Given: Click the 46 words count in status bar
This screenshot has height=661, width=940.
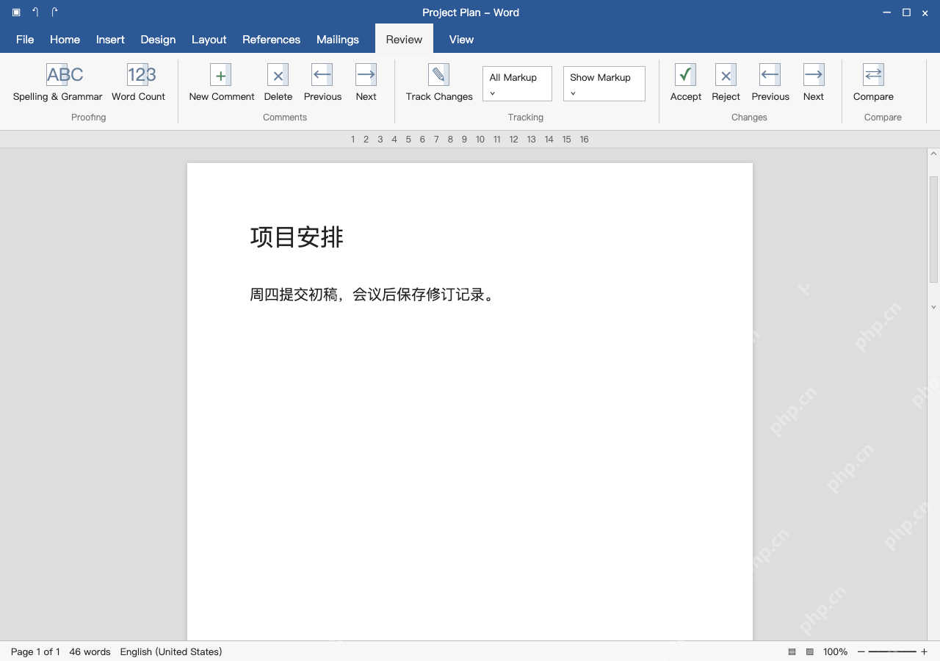Looking at the screenshot, I should point(90,651).
